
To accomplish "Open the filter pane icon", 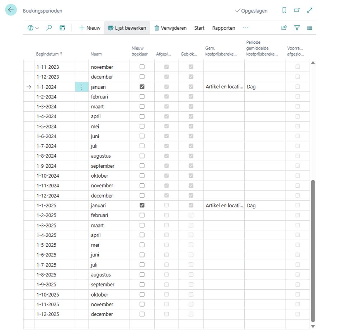I will [x=297, y=28].
